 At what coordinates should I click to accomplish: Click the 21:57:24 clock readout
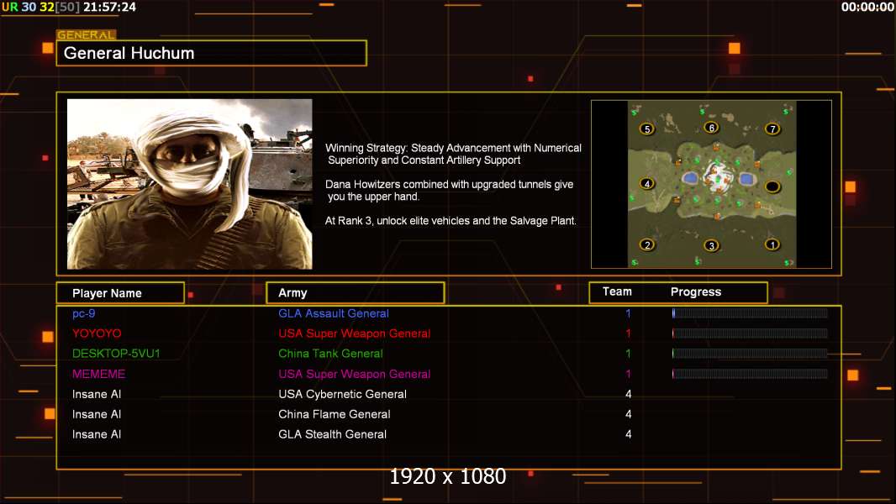coord(110,7)
